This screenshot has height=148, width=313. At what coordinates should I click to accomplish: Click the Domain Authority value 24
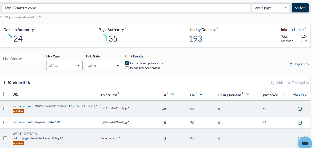pos(18,39)
